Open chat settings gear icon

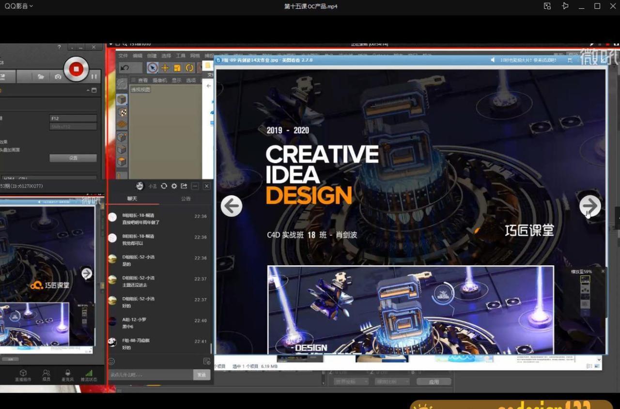[174, 186]
